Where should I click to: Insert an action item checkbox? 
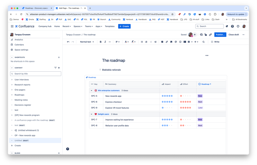pos(162,42)
